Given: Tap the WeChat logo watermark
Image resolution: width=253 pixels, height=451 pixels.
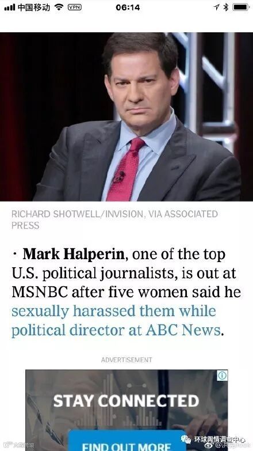Looking at the screenshot, I should (186, 439).
